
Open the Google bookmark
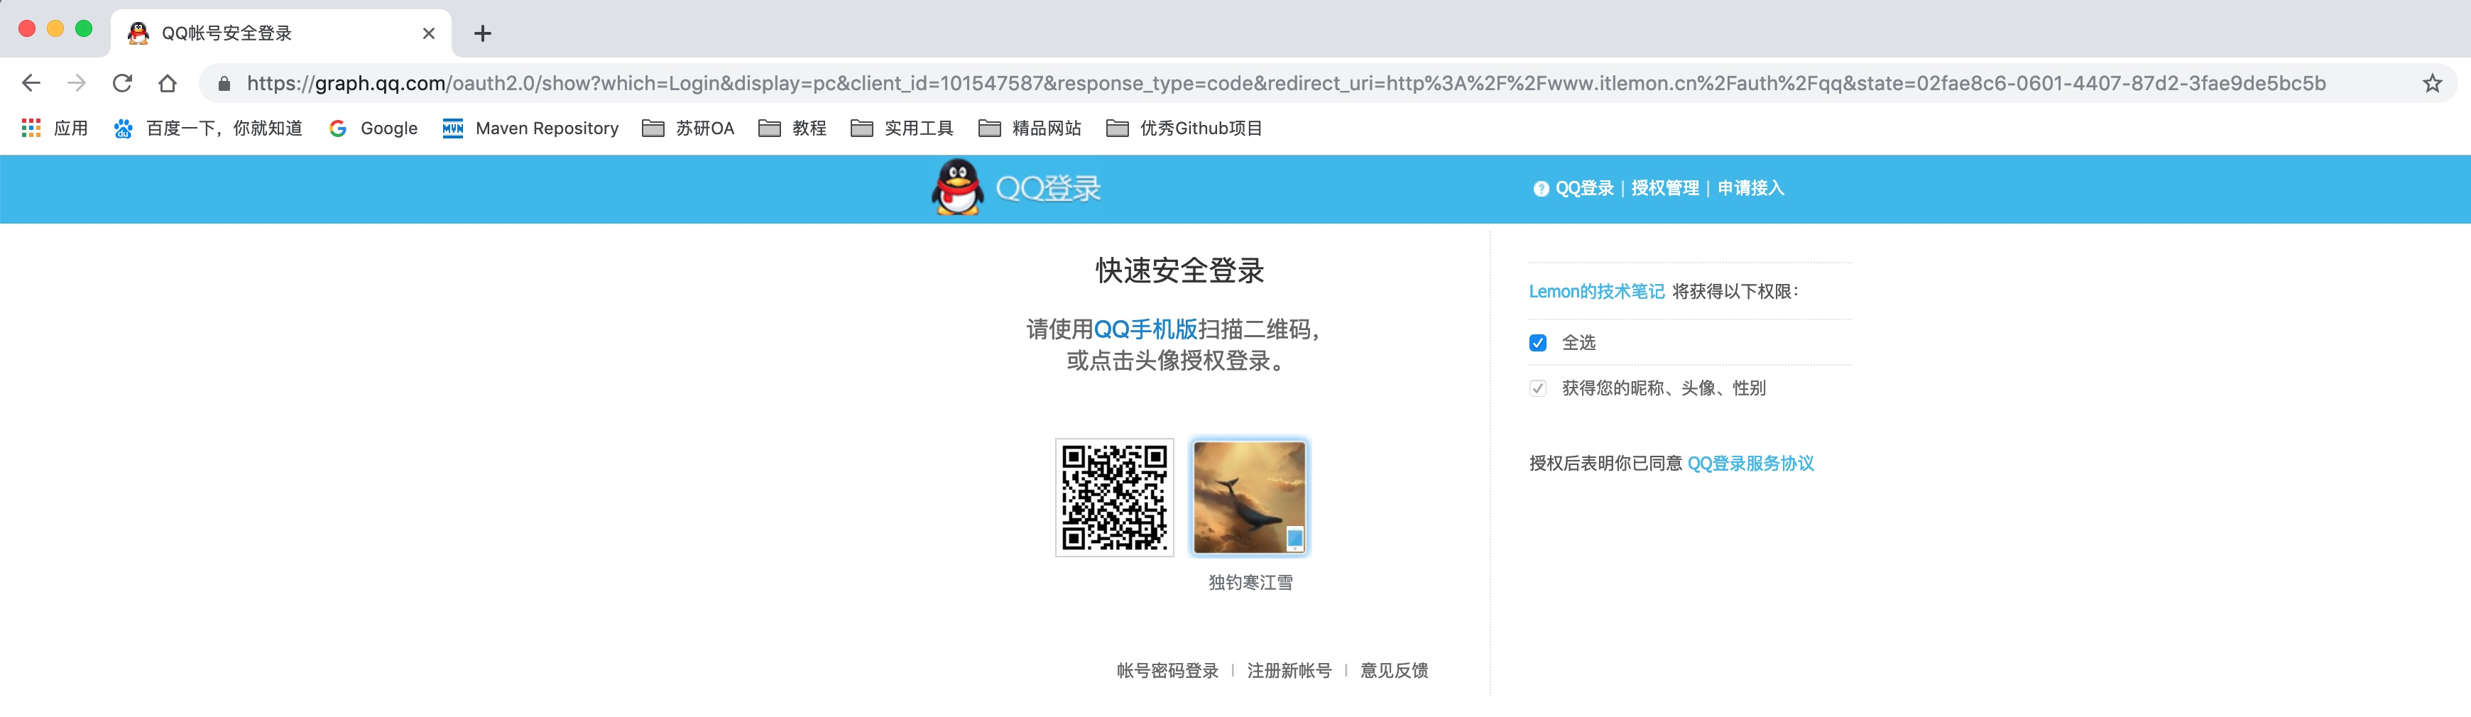point(373,128)
